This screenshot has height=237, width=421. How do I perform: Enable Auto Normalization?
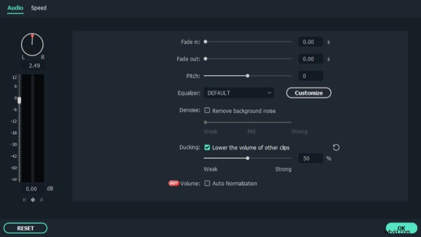[x=207, y=183]
